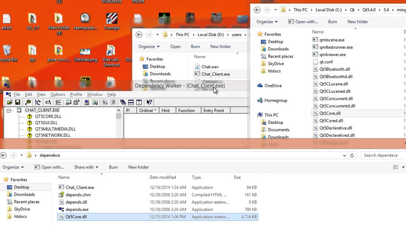Click Tile Horizontally toolbar icon

tap(131, 102)
